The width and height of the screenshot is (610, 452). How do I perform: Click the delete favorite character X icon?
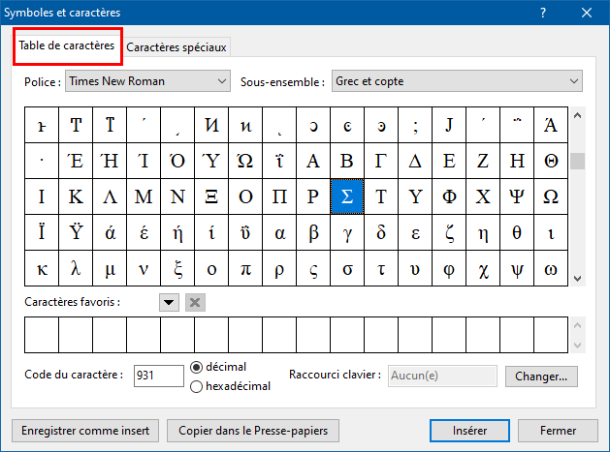coord(195,303)
